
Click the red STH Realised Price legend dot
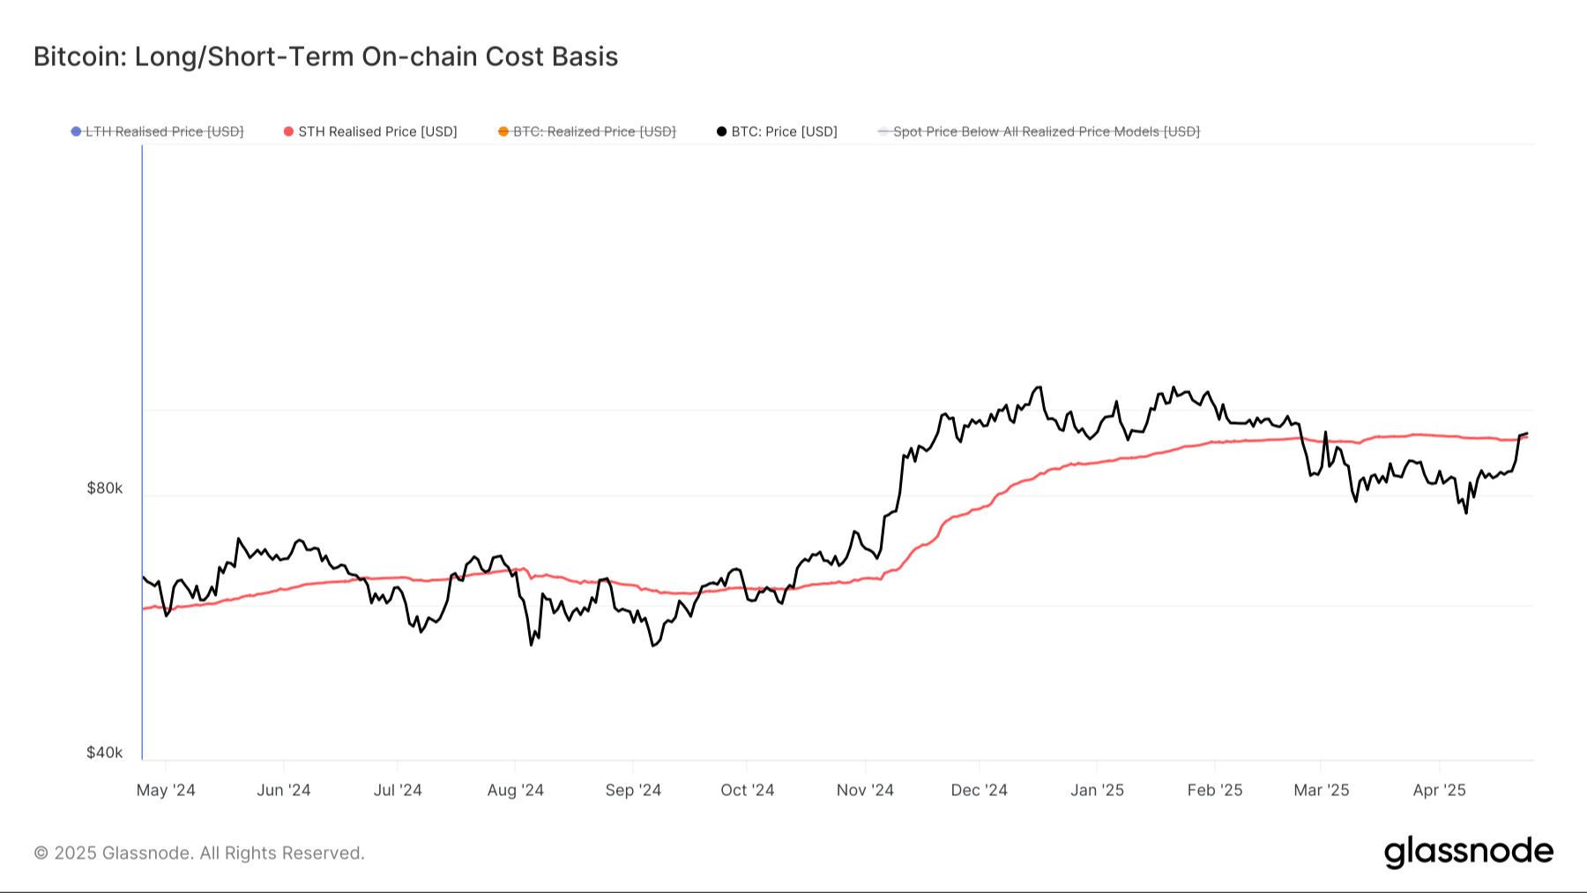click(288, 132)
